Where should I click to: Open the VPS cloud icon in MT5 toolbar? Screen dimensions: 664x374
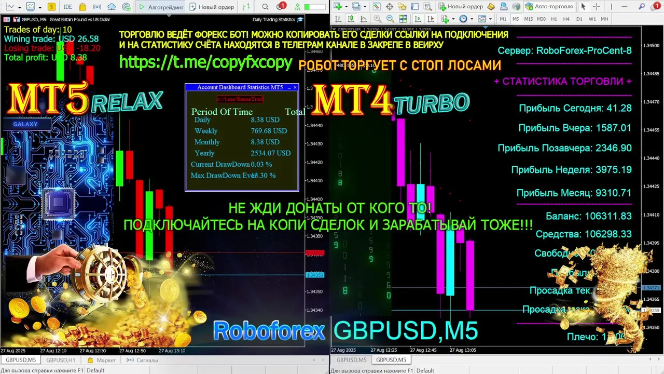click(x=112, y=7)
